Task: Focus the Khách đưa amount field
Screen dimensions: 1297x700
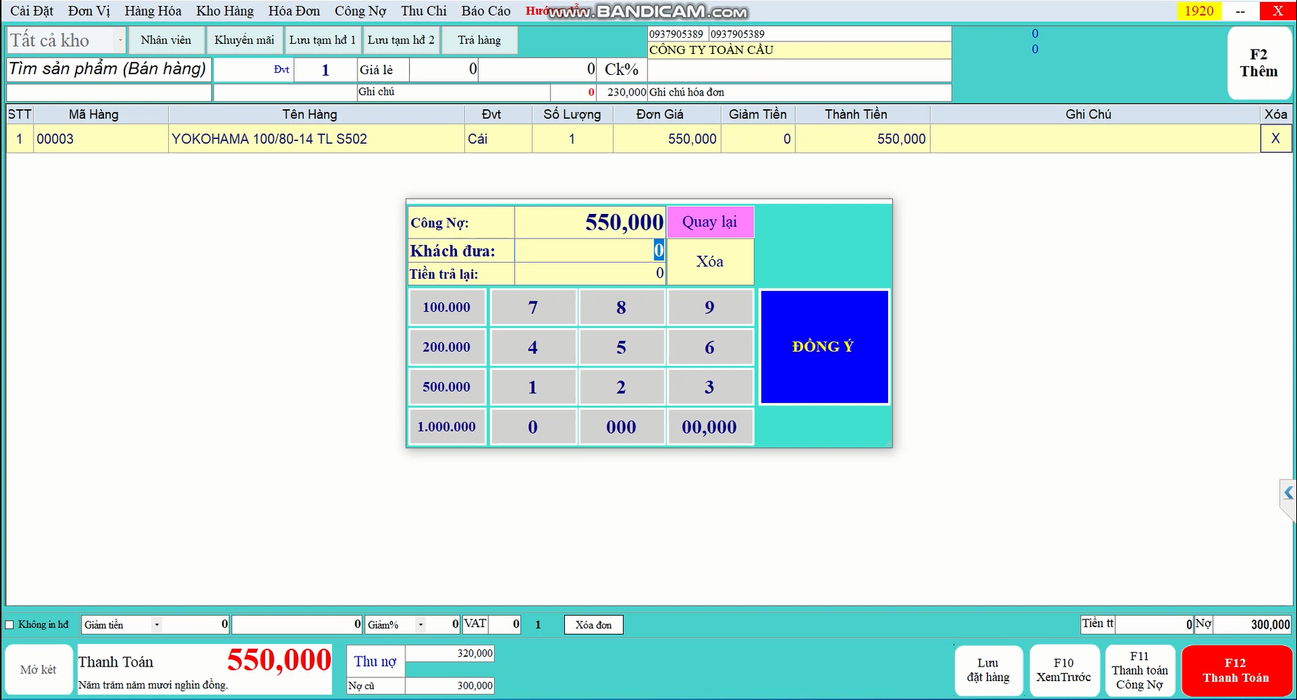Action: click(x=590, y=251)
